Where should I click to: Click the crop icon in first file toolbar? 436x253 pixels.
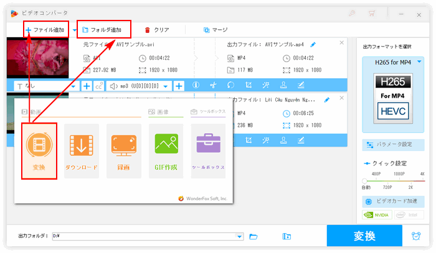point(249,86)
